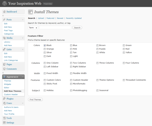
Task: Check the Holiday subject checkbox
Action: coord(45,91)
